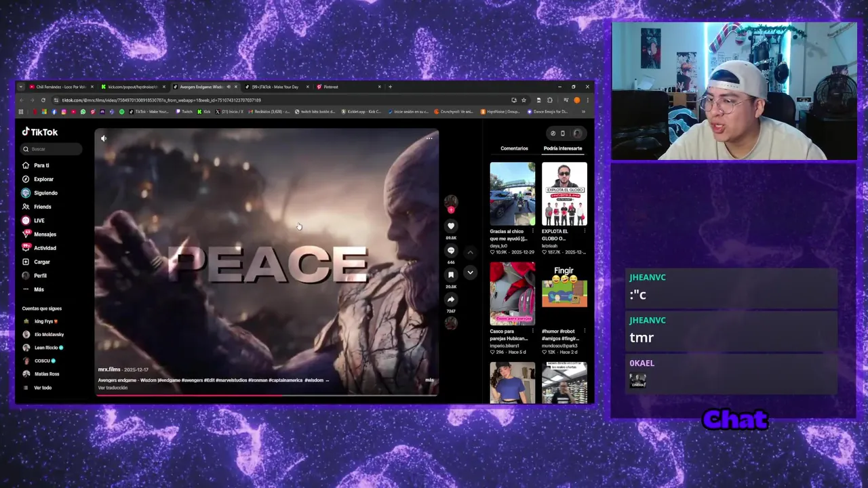Share video with arrow icon
The width and height of the screenshot is (868, 488).
click(451, 300)
